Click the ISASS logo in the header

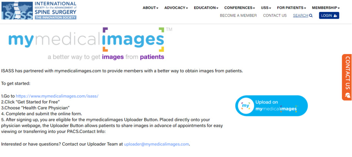(39, 10)
